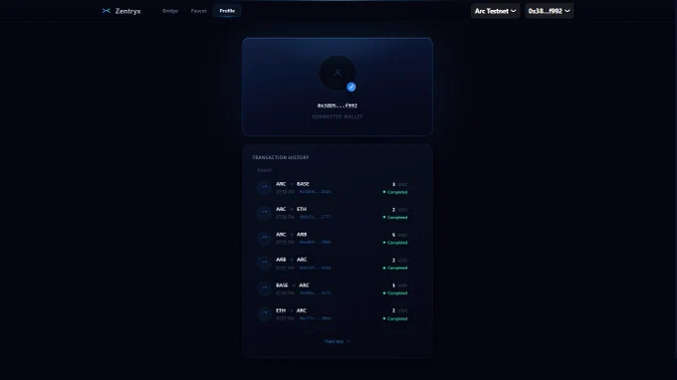Screen dimensions: 677x380
Task: Click the 1 USDC amount on BASE to ARC
Action: pyautogui.click(x=399, y=285)
